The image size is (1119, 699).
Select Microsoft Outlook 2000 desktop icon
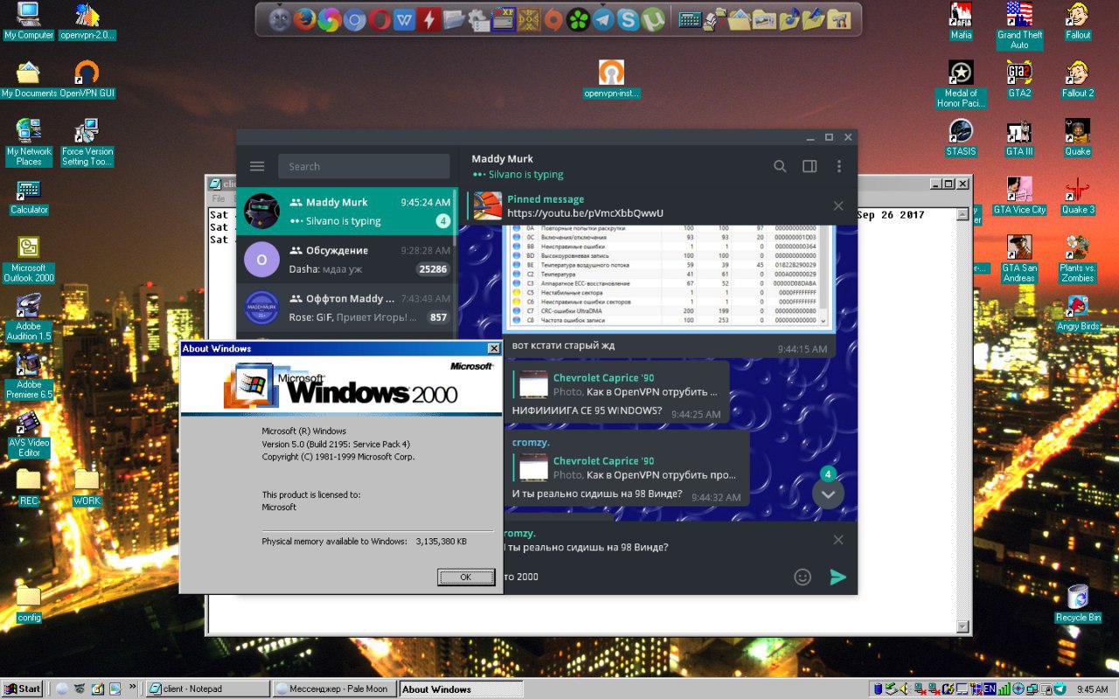[x=29, y=260]
